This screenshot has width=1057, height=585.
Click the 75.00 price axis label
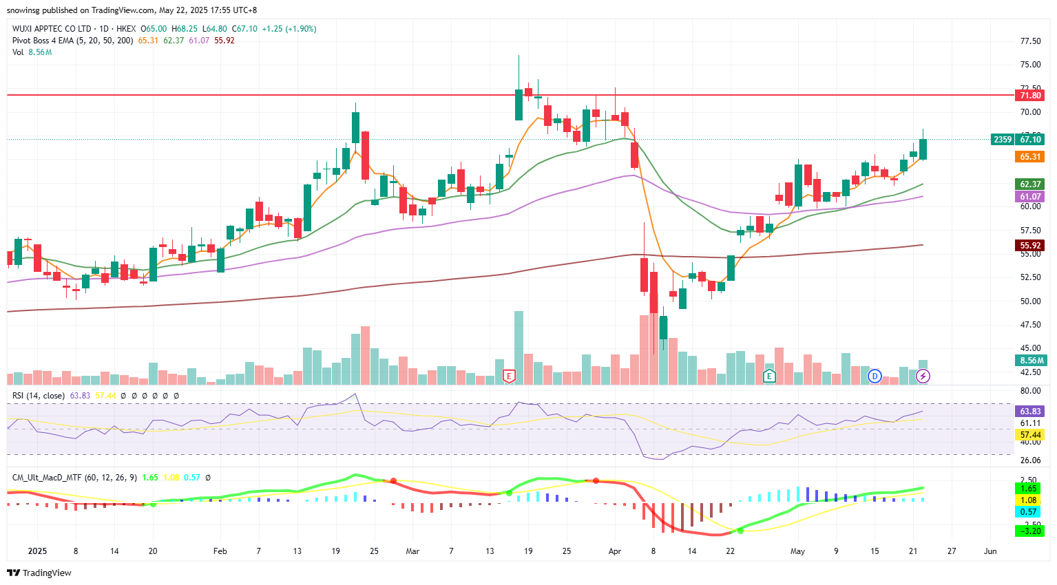[1030, 65]
